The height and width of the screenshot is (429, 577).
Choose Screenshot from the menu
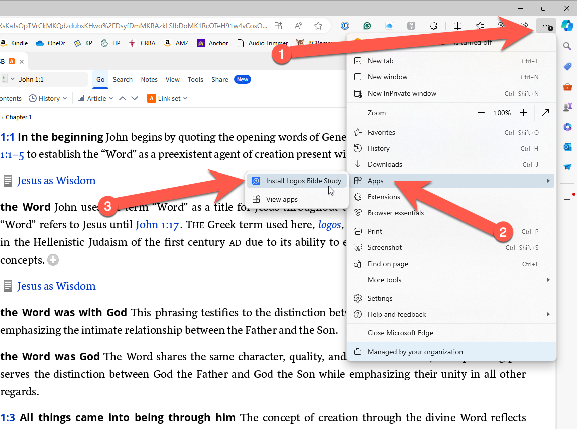click(x=451, y=247)
